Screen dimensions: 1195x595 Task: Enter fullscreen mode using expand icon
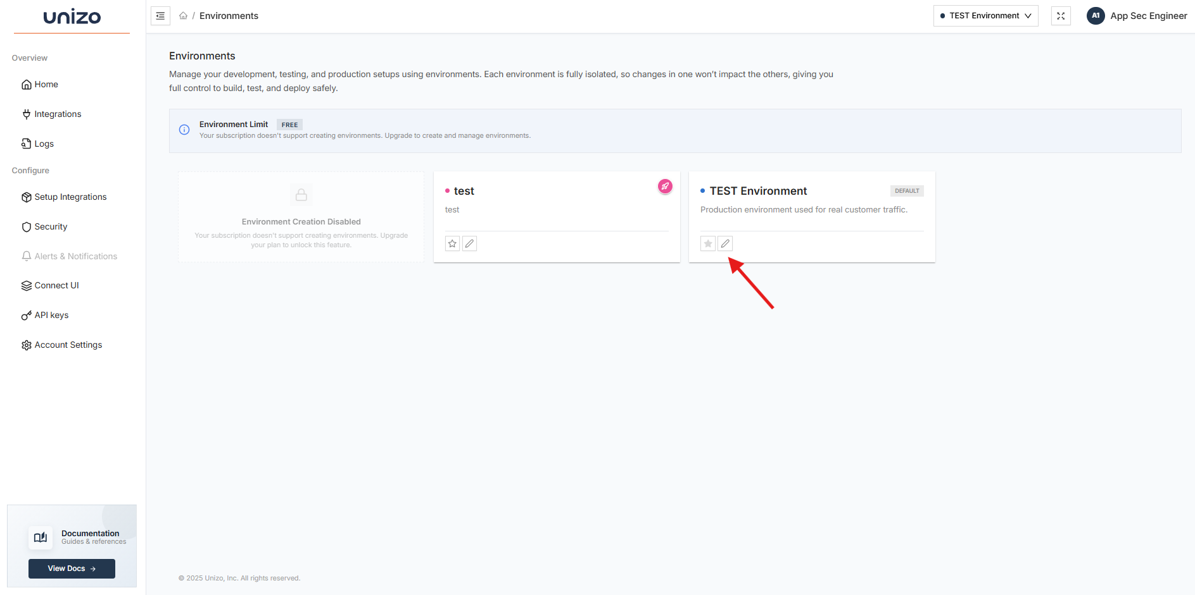point(1061,16)
